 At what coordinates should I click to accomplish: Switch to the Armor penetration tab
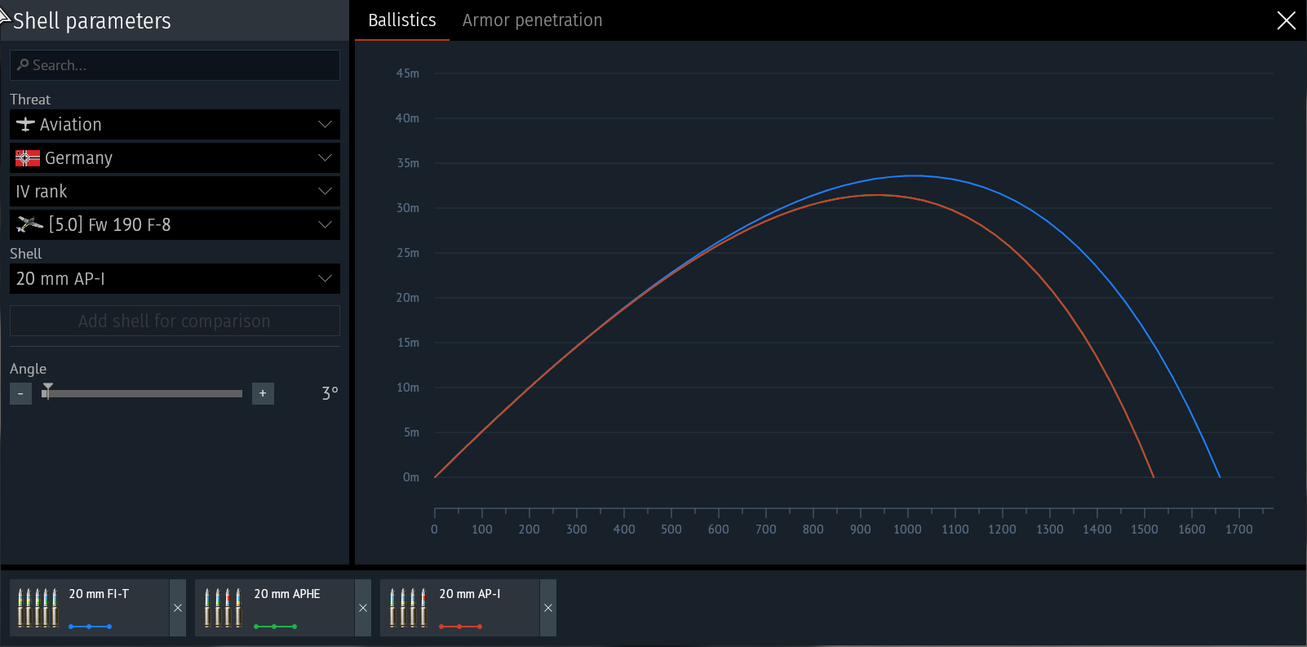click(532, 20)
